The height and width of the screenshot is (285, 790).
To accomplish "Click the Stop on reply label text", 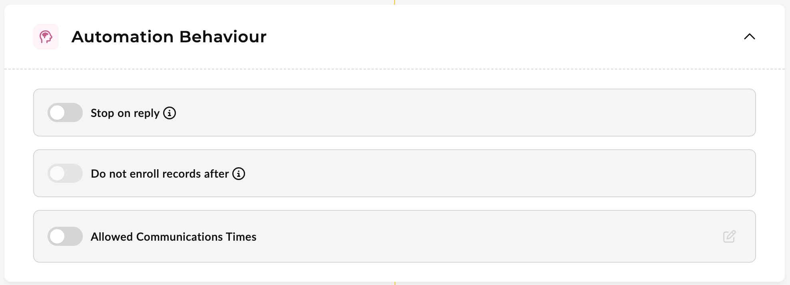I will click(125, 113).
